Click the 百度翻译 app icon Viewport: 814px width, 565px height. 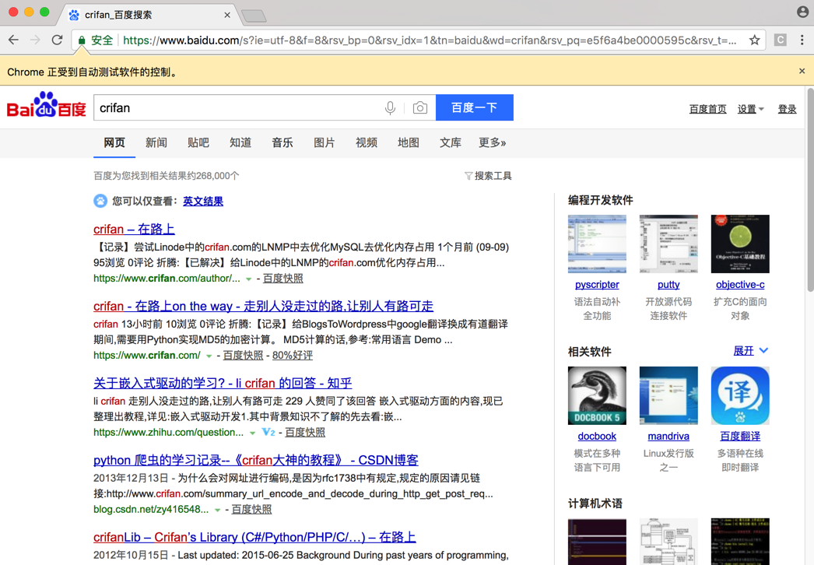point(740,395)
